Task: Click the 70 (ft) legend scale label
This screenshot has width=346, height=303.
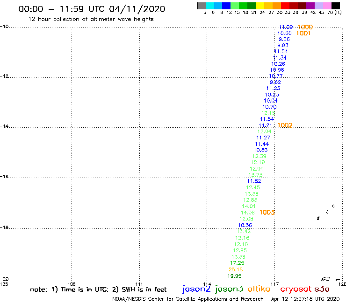Action: coord(334,12)
